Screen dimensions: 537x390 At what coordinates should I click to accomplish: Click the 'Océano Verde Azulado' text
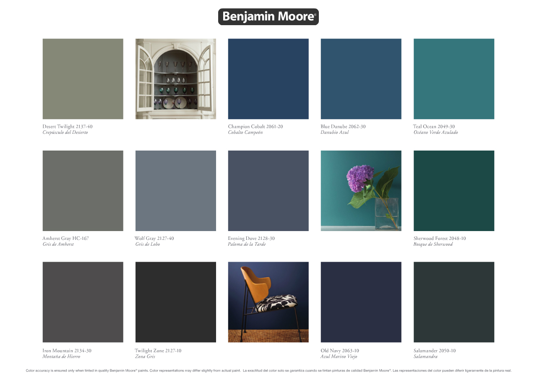(x=435, y=133)
